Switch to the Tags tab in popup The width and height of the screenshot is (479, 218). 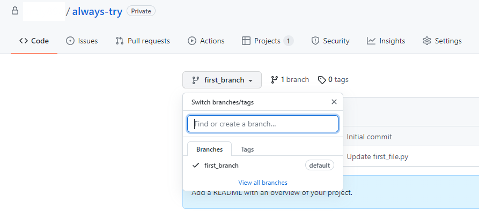click(x=247, y=149)
